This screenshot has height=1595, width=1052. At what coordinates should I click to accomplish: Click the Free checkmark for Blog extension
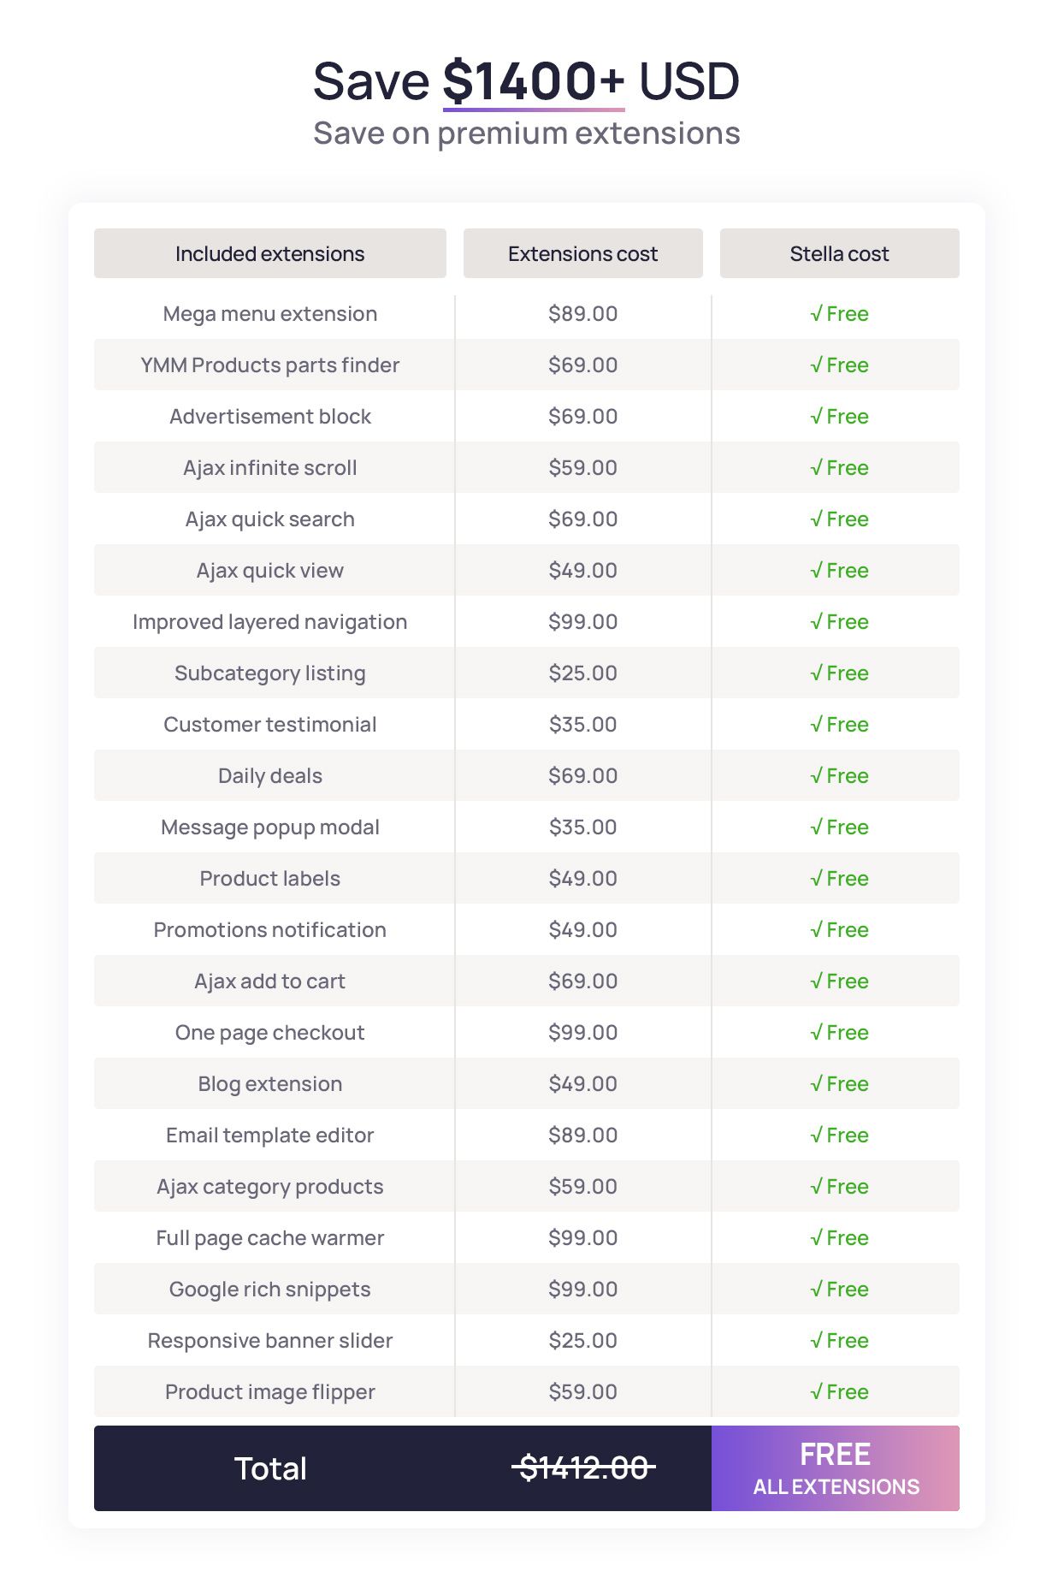(x=839, y=1084)
